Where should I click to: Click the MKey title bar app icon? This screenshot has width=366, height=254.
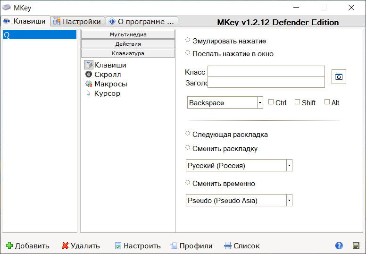pos(6,7)
